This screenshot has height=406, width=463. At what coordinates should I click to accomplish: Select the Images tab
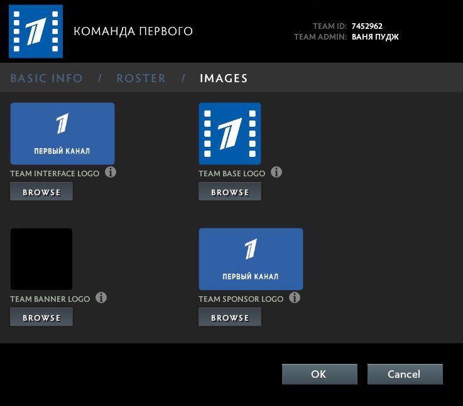[224, 78]
